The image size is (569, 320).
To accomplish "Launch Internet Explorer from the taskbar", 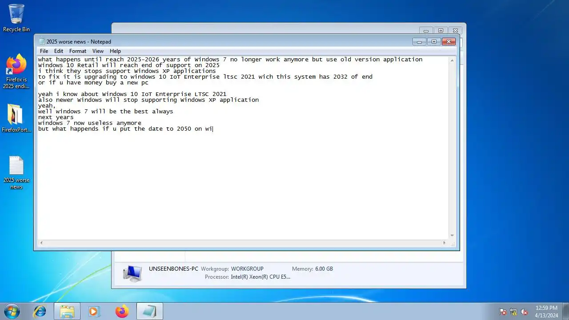I will (x=40, y=311).
